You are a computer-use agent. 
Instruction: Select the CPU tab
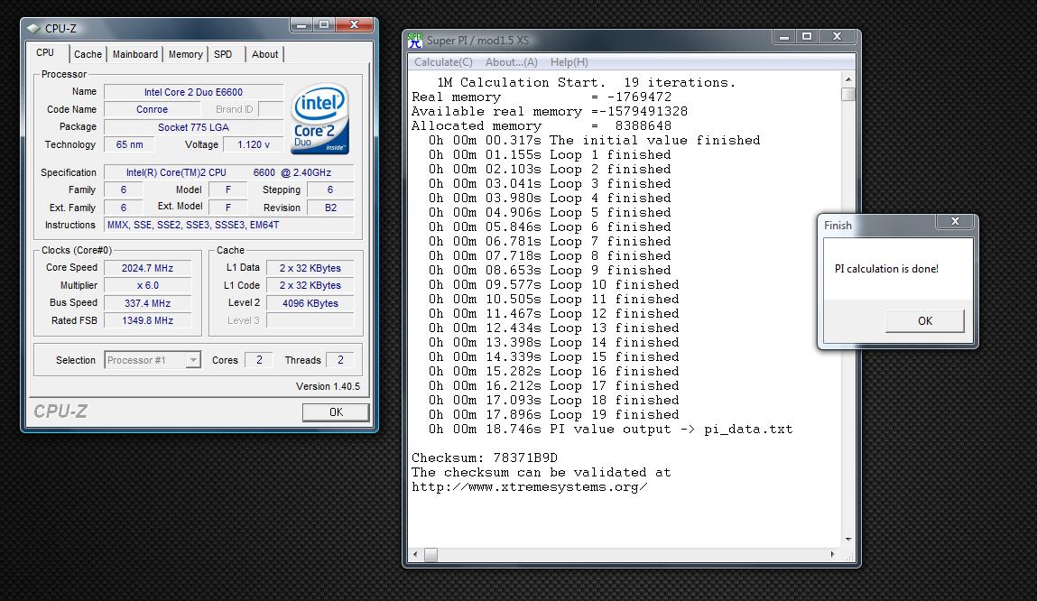click(x=46, y=53)
